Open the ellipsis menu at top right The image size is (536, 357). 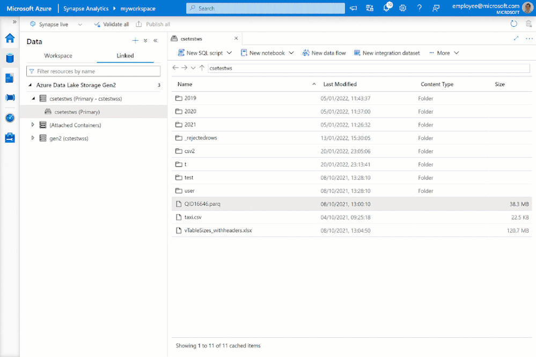click(x=529, y=39)
